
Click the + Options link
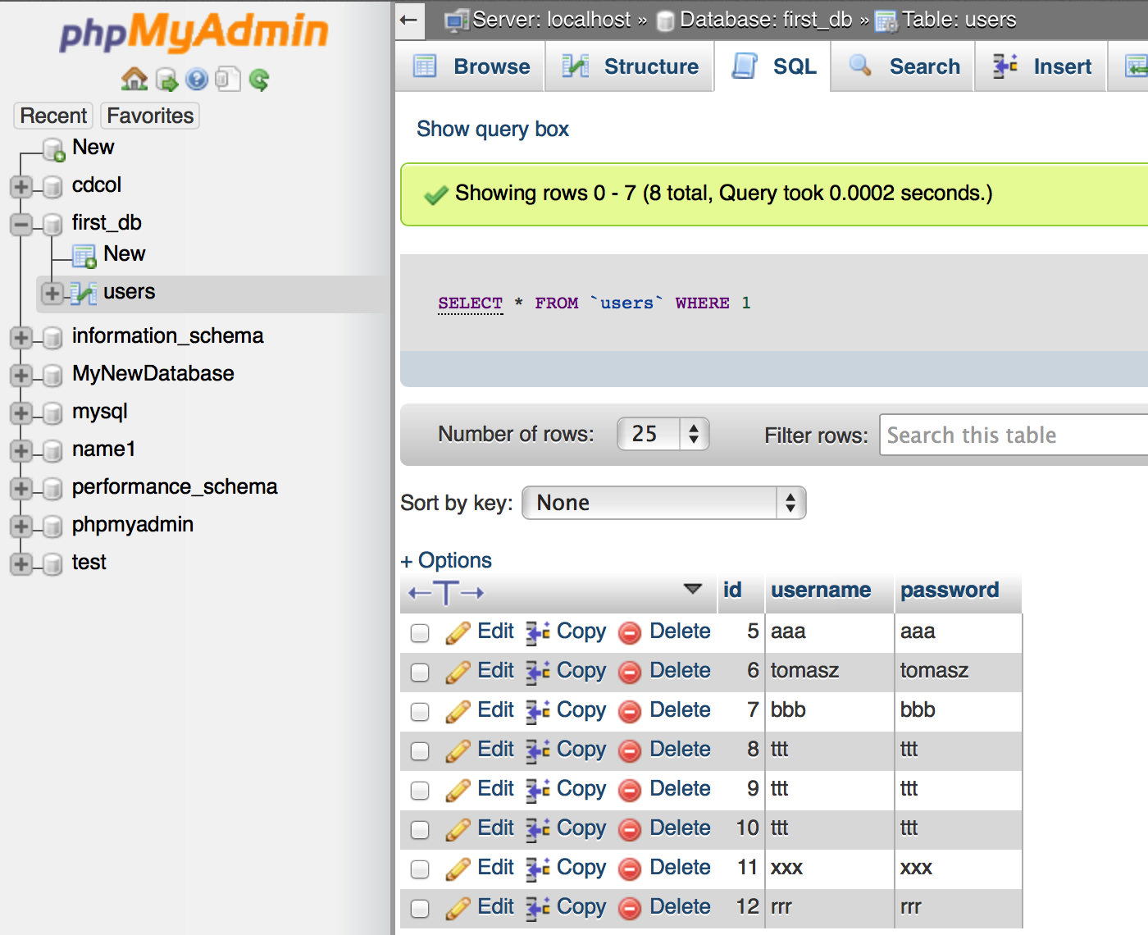[x=446, y=560]
